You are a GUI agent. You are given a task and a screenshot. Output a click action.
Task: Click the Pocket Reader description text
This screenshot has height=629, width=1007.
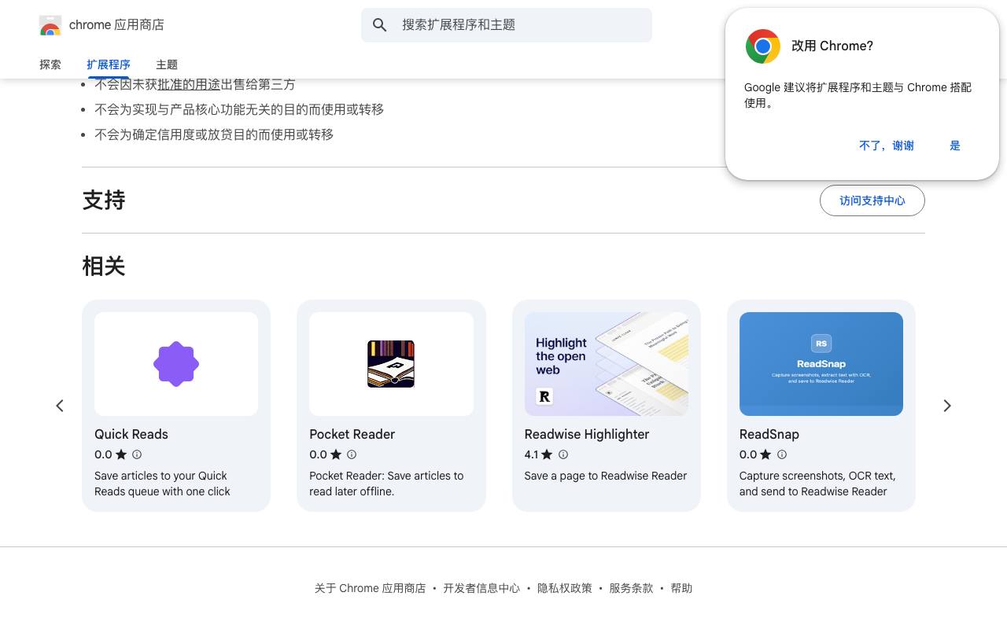386,484
